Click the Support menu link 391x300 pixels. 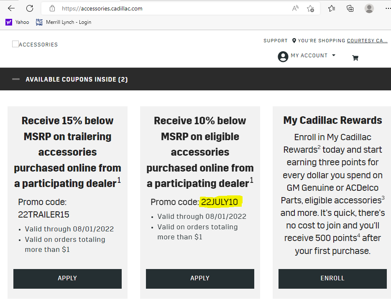(x=275, y=41)
